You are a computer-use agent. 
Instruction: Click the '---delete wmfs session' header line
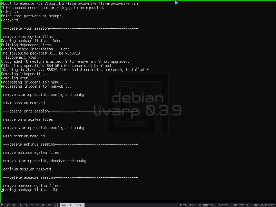tap(70, 111)
